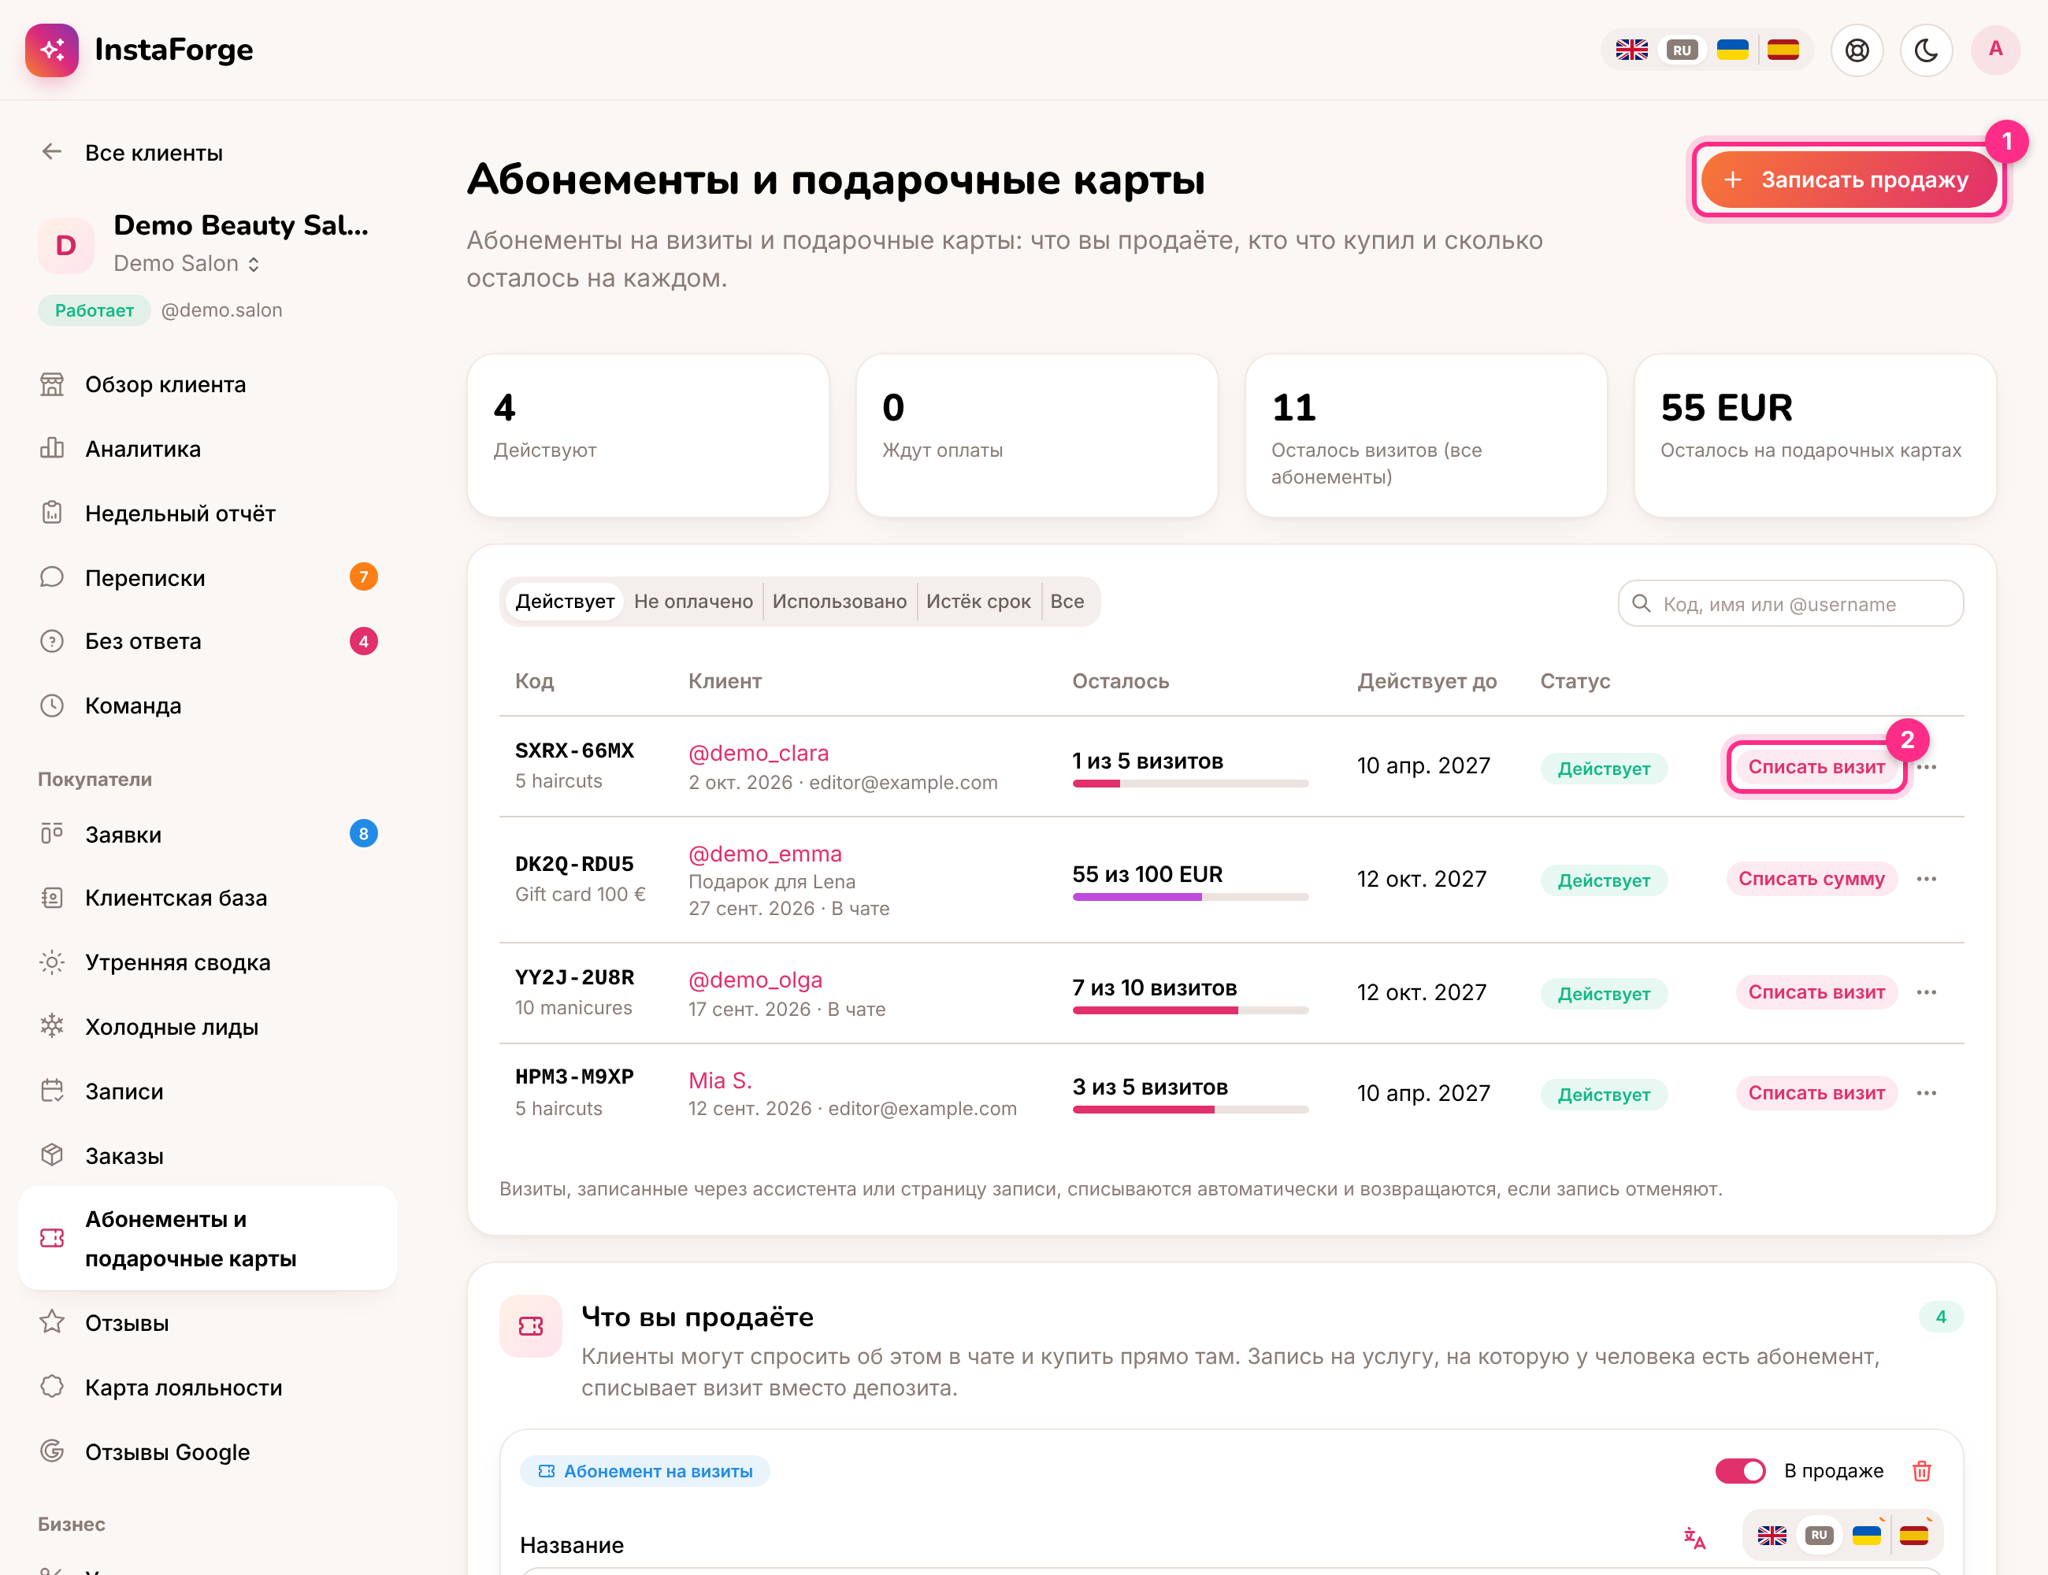The image size is (2048, 1575).
Task: Open Обзор клиента in sidebar
Action: 207,384
